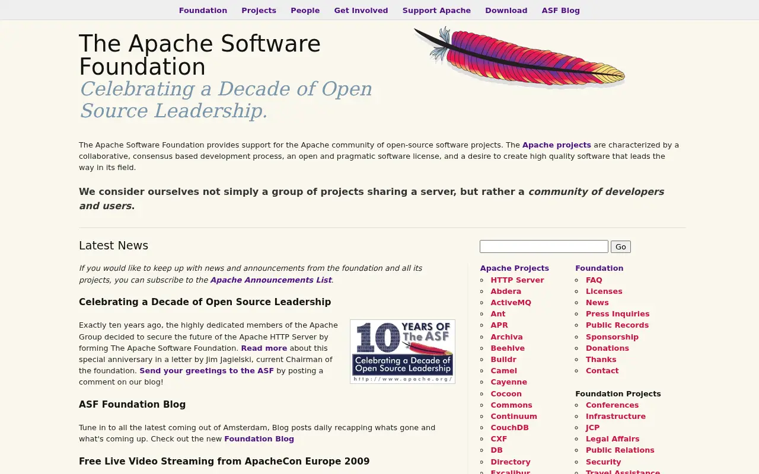Viewport: 759px width, 474px height.
Task: Open the HTTP Server project link
Action: (517, 280)
